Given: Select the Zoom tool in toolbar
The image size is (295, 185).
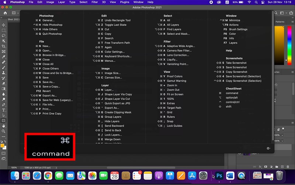Looking at the screenshot, I should [x=4, y=131].
